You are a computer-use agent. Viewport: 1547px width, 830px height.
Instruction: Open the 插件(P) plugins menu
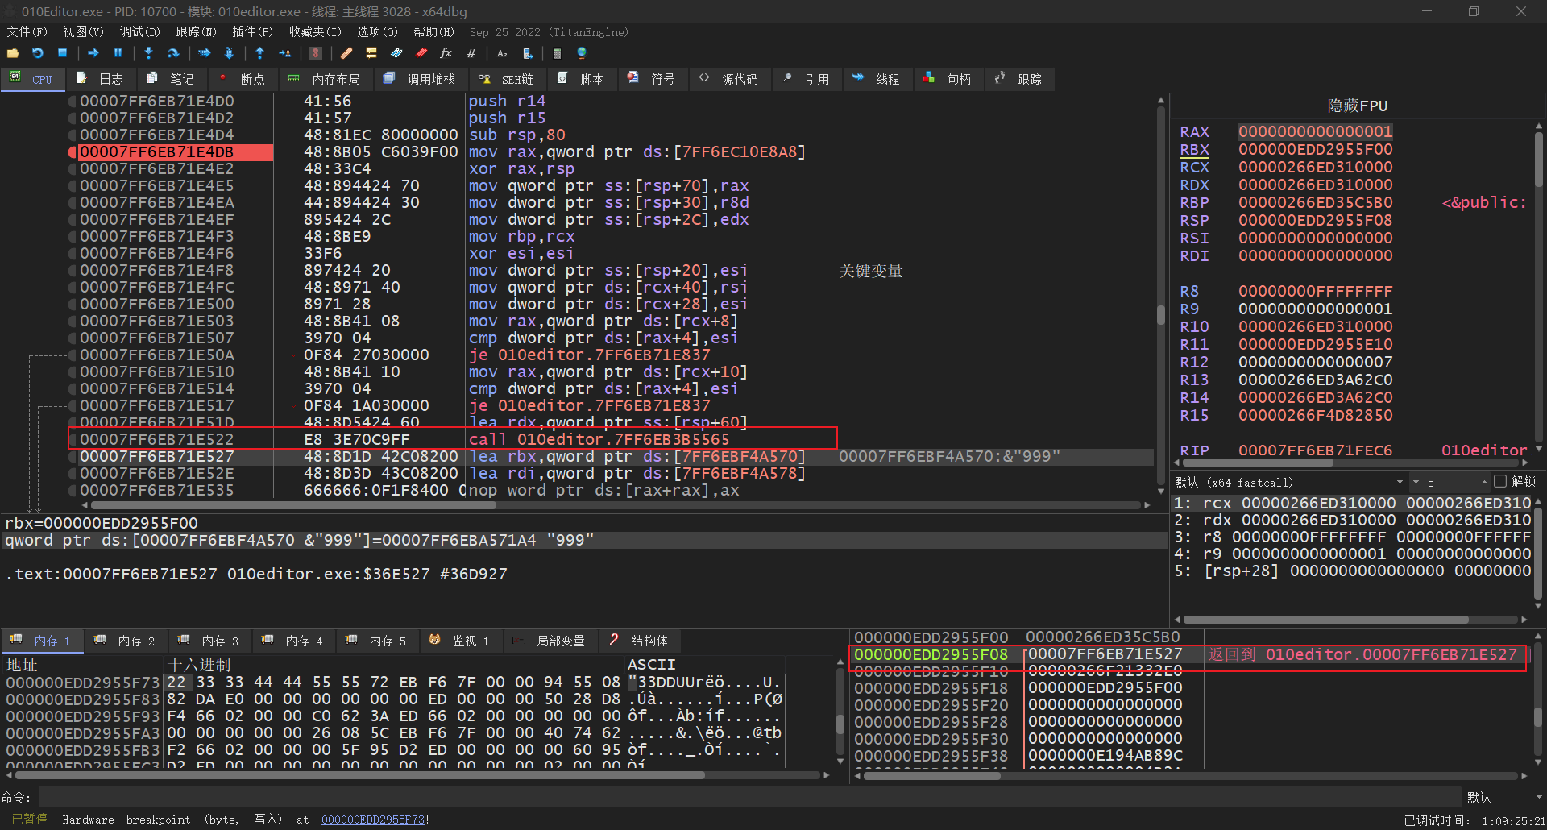pyautogui.click(x=252, y=32)
